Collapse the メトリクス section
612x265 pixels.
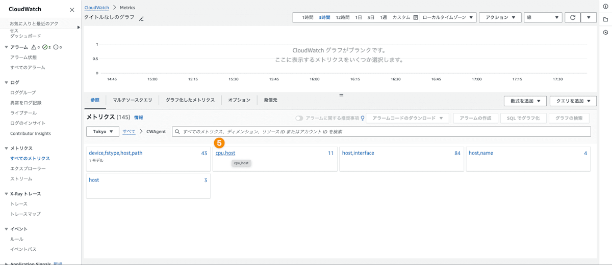[x=6, y=149]
